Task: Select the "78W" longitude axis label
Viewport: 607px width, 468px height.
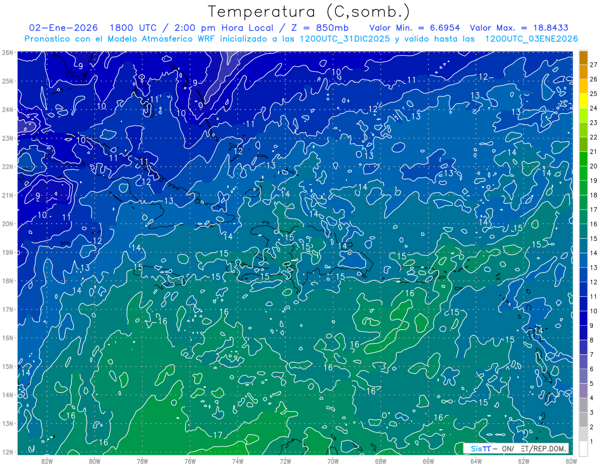Action: point(142,460)
